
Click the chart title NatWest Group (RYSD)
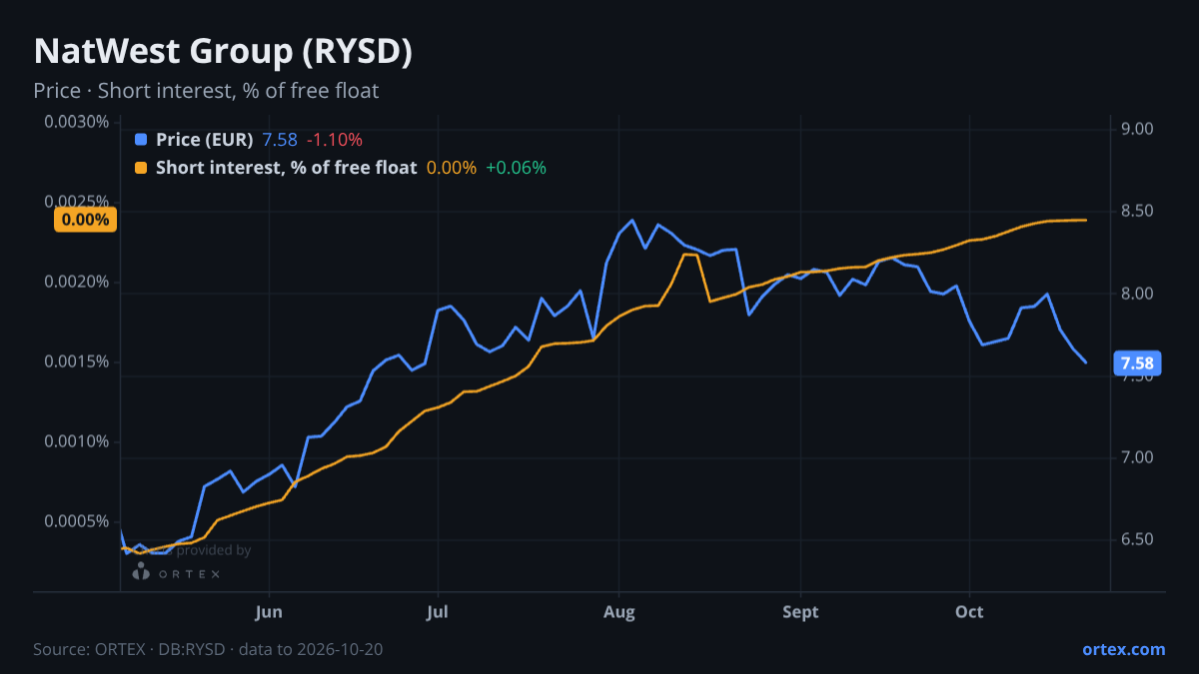click(223, 52)
